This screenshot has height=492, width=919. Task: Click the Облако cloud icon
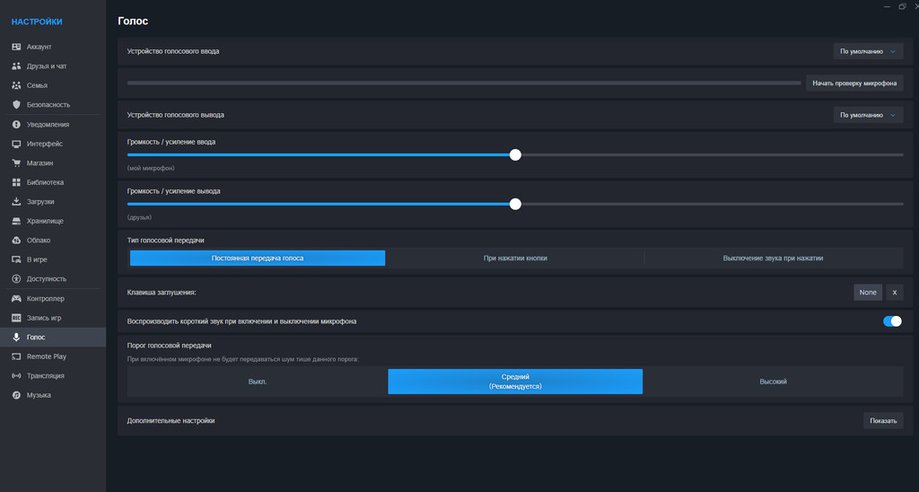16,241
